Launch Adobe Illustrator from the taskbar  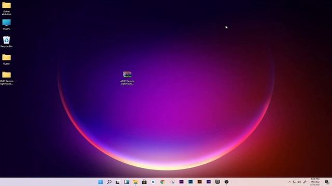[x=199, y=181]
